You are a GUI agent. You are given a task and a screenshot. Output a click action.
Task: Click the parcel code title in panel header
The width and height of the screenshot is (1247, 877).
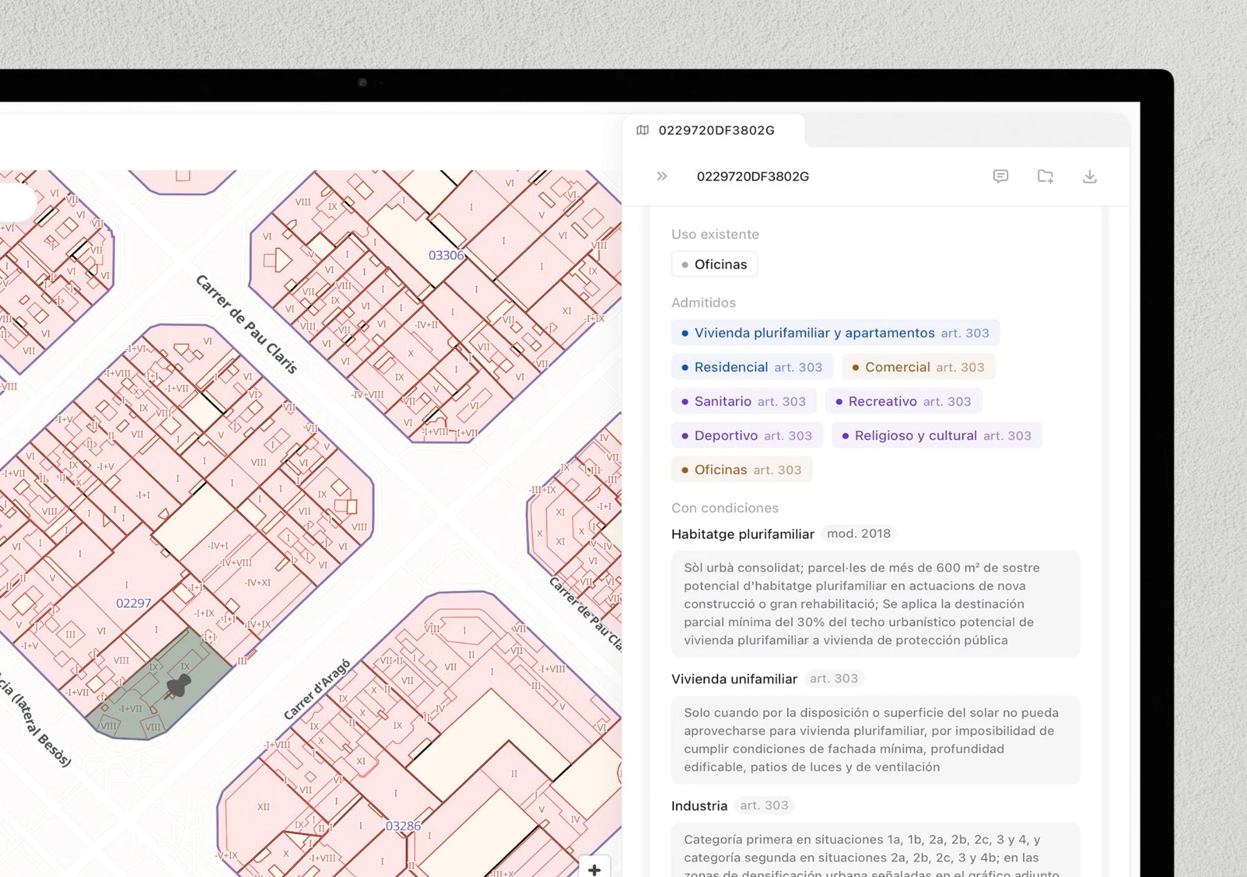752,177
